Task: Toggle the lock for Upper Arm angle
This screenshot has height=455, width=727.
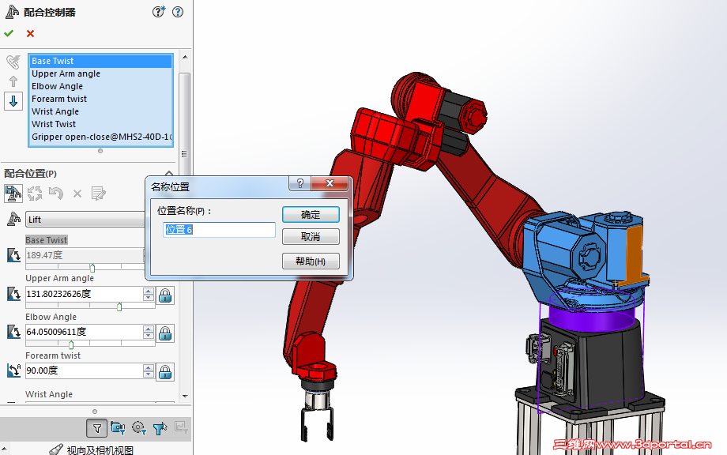Action: (165, 295)
